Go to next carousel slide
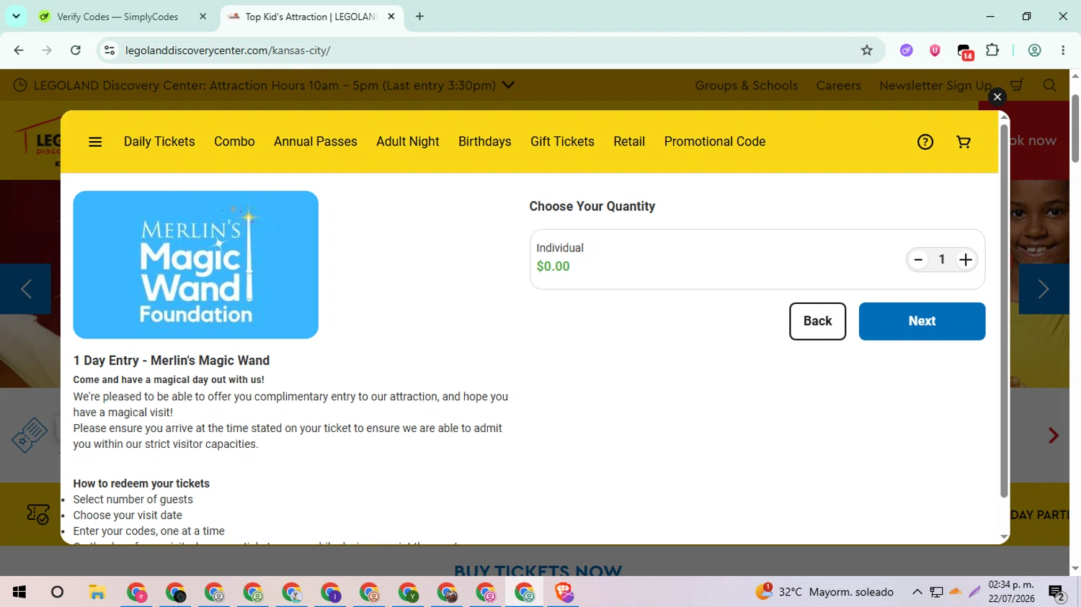 click(1044, 289)
